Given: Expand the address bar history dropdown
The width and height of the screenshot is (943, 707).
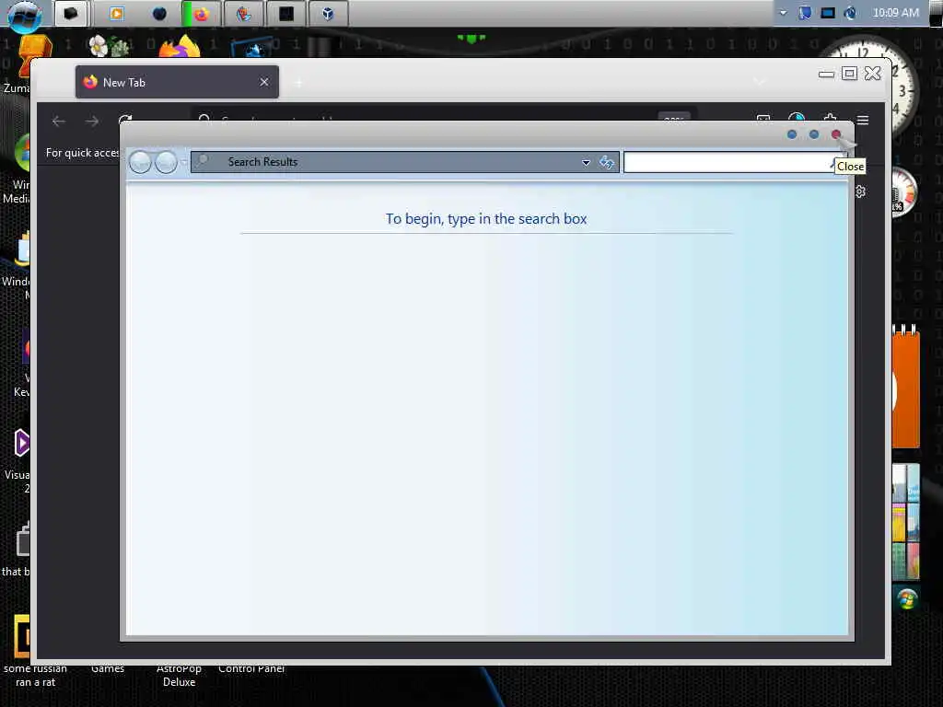Looking at the screenshot, I should [x=586, y=162].
